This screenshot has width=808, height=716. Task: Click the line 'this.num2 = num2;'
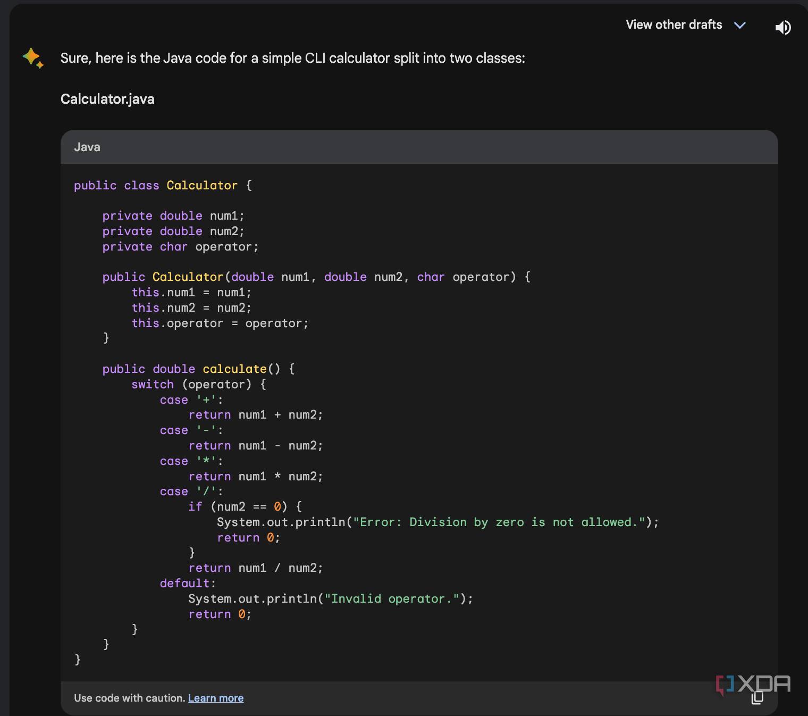point(191,307)
